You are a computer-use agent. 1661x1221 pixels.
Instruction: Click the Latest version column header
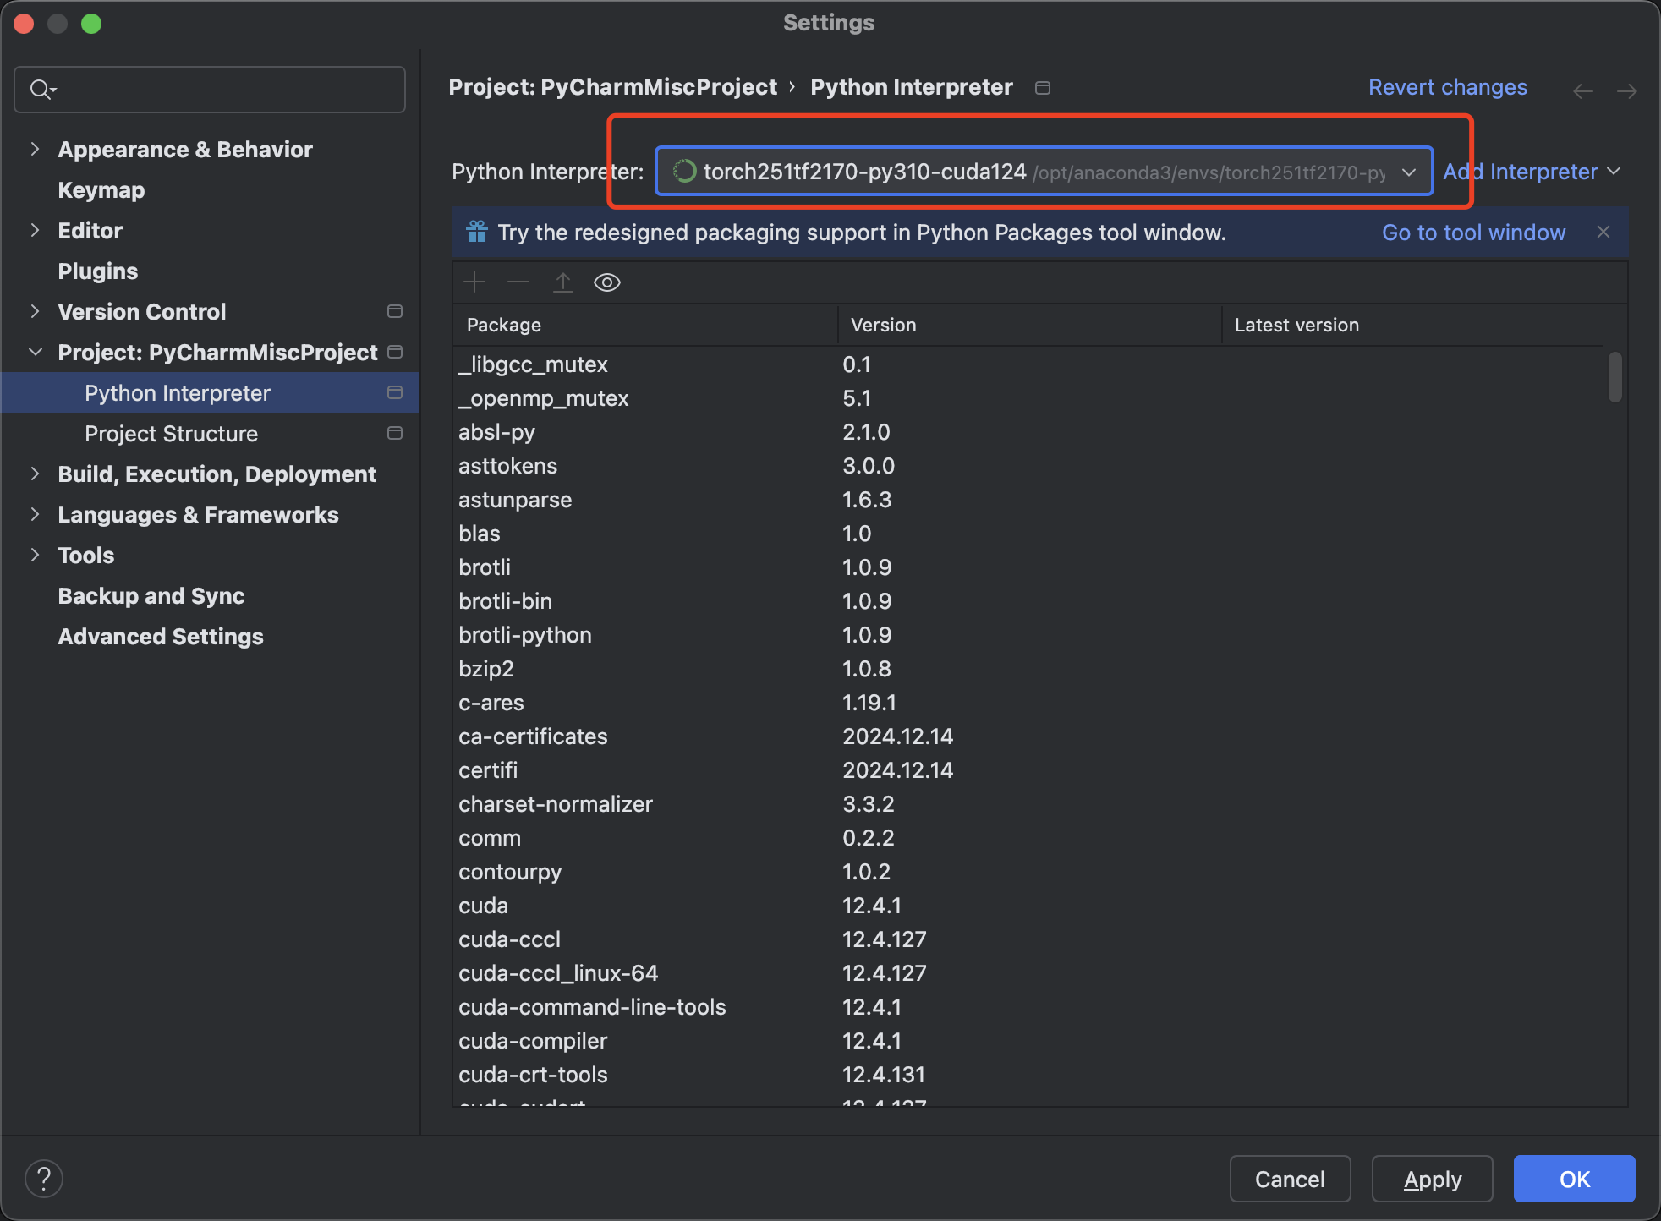(x=1412, y=326)
